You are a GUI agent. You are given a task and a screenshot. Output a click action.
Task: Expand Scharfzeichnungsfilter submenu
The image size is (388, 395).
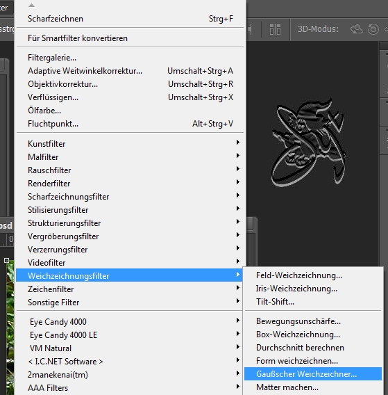(x=130, y=197)
